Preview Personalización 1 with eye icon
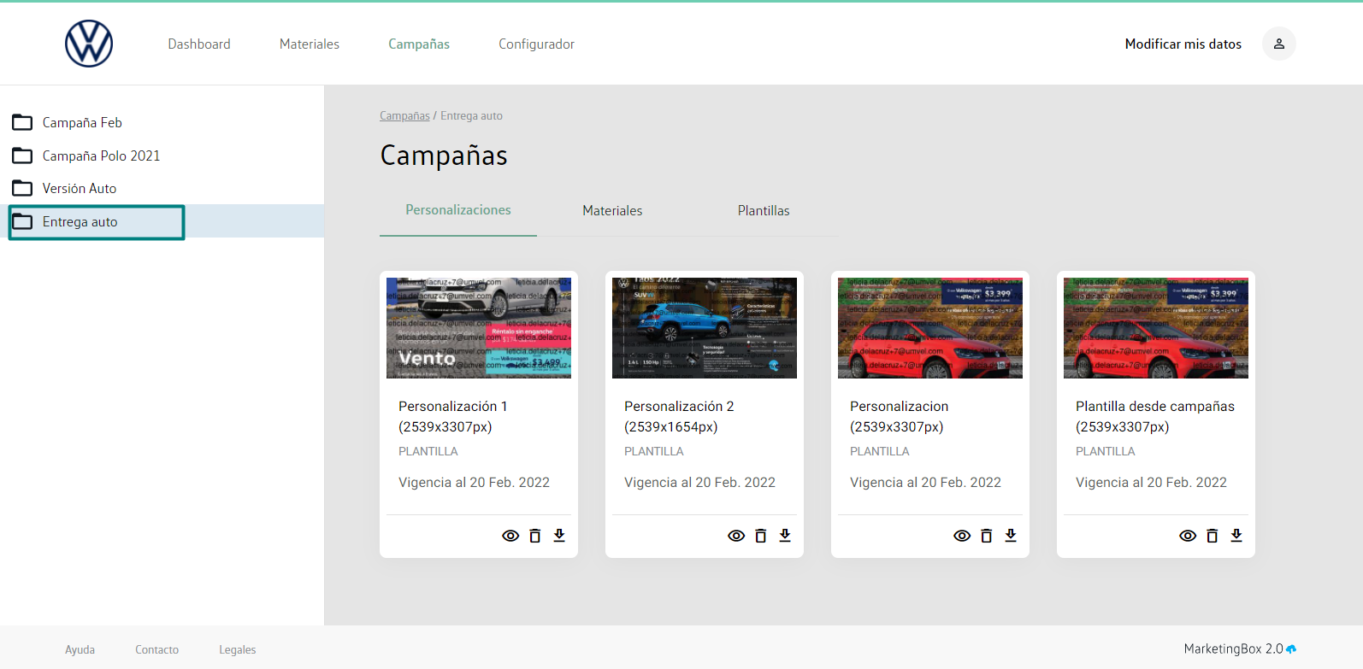 (x=510, y=536)
